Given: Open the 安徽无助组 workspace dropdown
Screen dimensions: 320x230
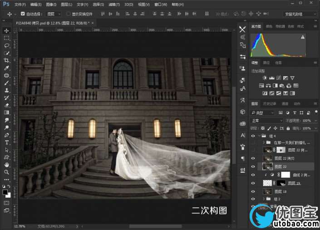Looking at the screenshot, I should (x=300, y=14).
